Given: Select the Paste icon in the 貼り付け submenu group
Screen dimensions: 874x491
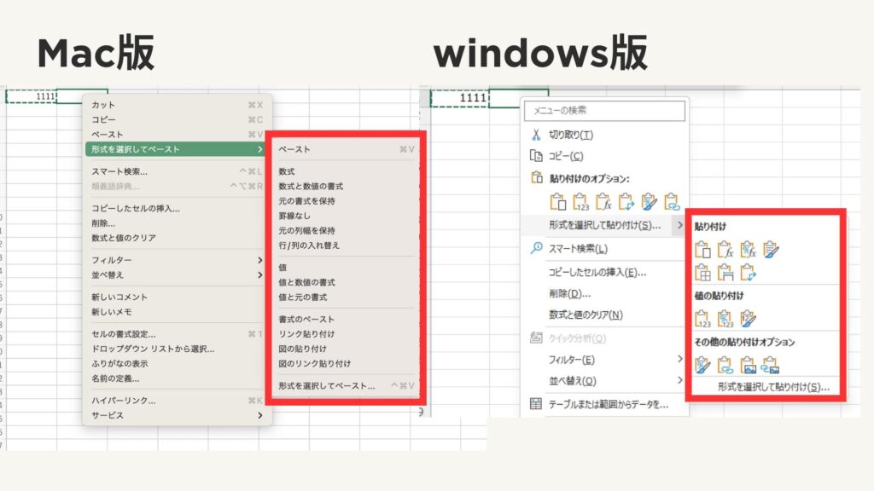Looking at the screenshot, I should pos(702,250).
